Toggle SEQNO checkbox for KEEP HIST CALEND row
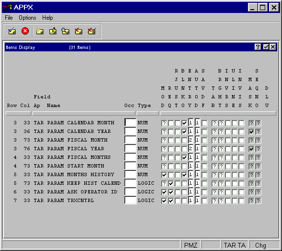The image size is (282, 251). pos(258,183)
